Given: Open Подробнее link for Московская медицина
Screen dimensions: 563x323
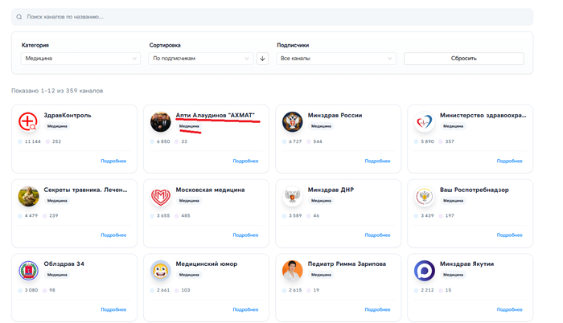Looking at the screenshot, I should pos(245,235).
